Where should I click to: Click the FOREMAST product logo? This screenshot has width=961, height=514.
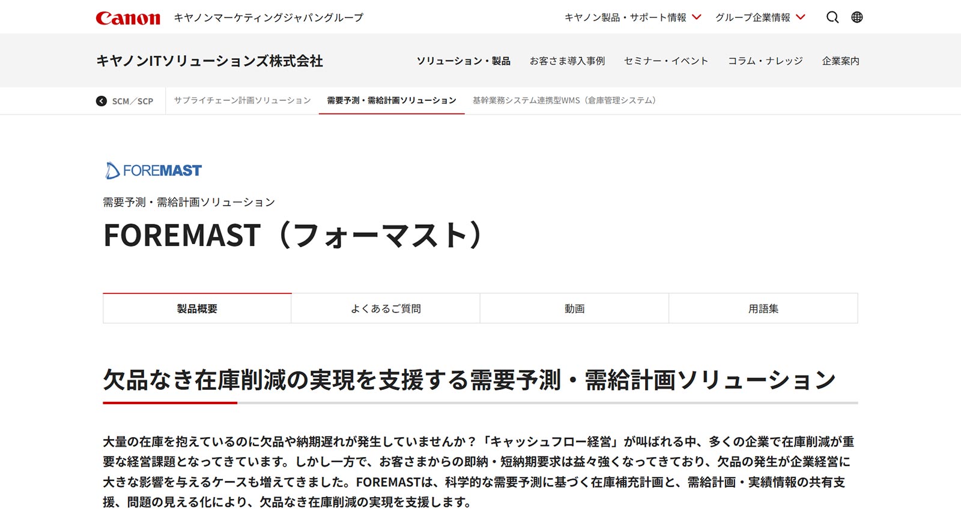pos(154,170)
